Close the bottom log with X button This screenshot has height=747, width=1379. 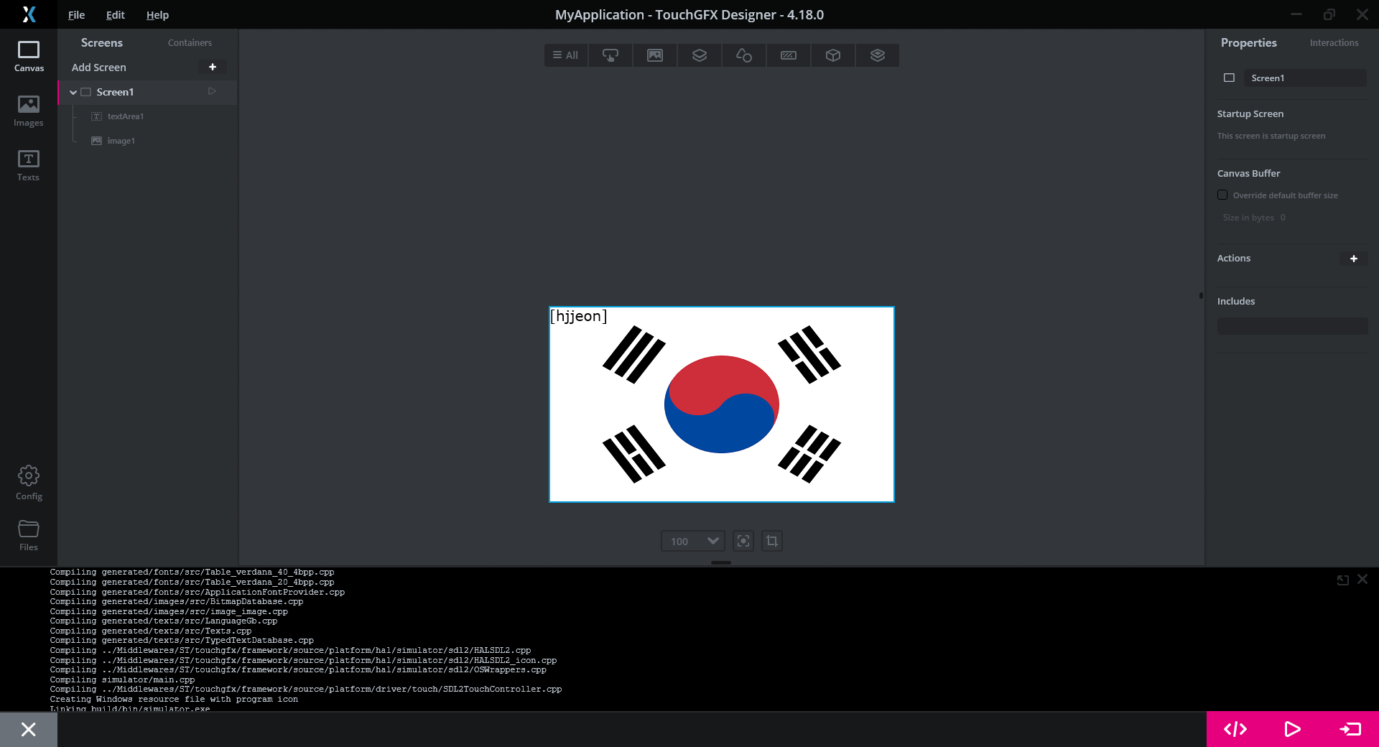(x=29, y=730)
